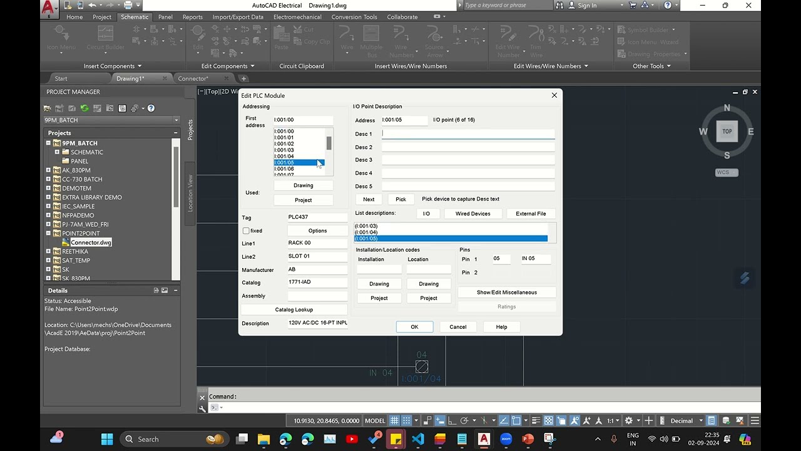Collapse the 9PM_BATCH project node
The height and width of the screenshot is (451, 801).
48,143
